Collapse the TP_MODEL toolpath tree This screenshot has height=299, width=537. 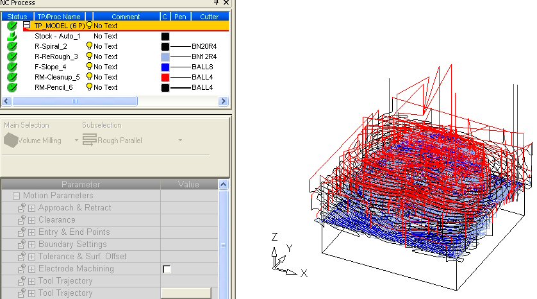click(x=27, y=26)
